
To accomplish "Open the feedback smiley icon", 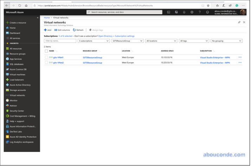I will pos(207,12).
